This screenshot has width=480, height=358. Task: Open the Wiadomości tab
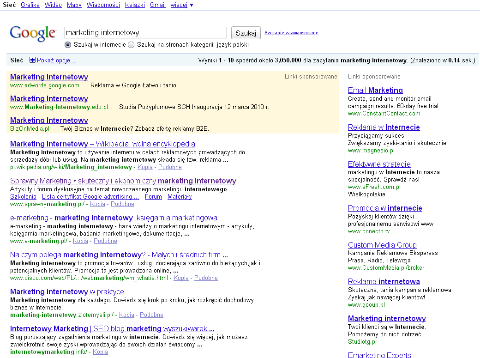tap(103, 5)
